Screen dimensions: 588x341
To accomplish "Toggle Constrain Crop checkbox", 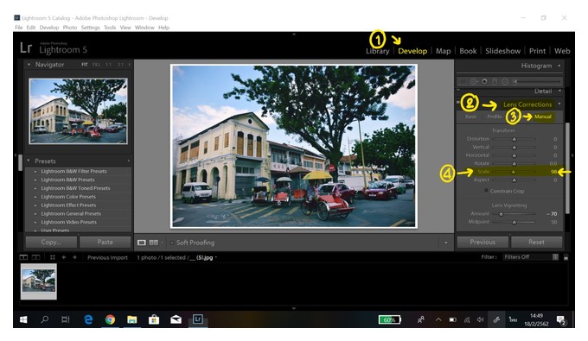I will [486, 191].
